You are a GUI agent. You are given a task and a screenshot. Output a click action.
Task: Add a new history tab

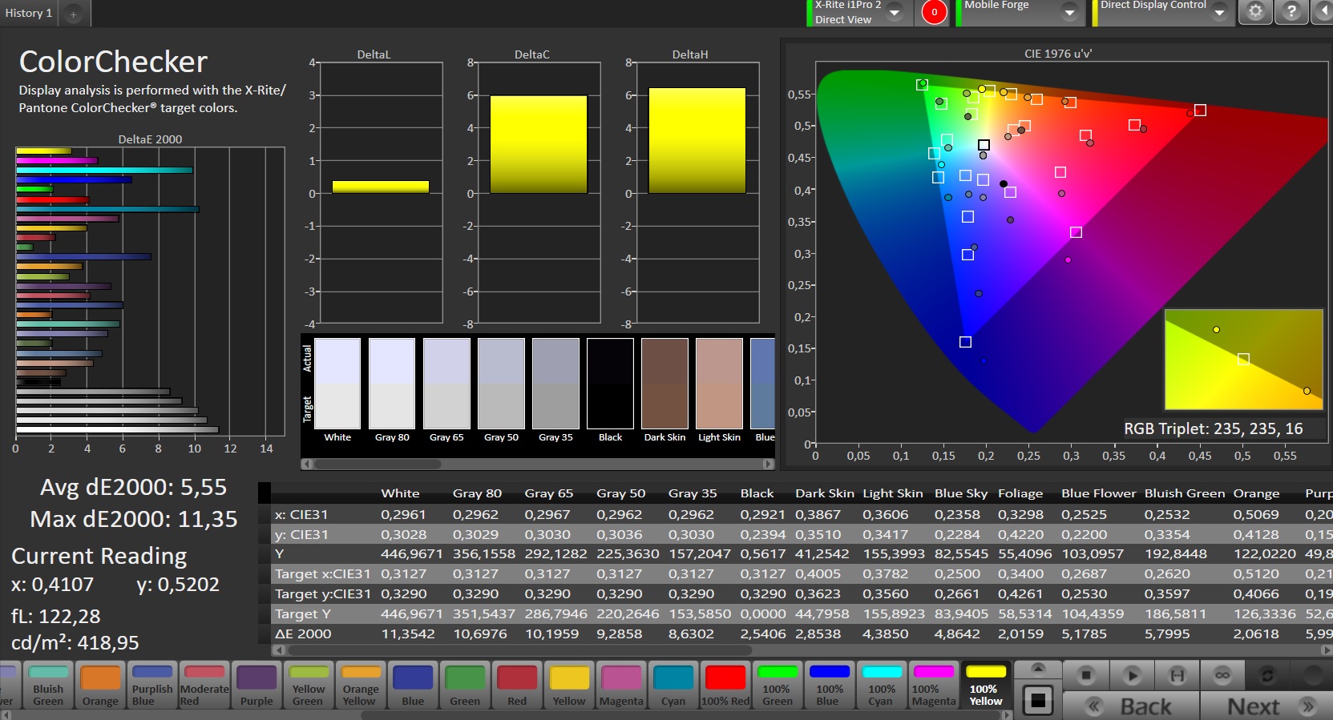point(73,14)
